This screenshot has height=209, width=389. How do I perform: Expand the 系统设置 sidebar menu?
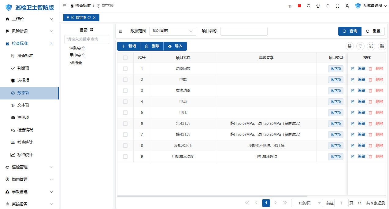click(x=29, y=204)
